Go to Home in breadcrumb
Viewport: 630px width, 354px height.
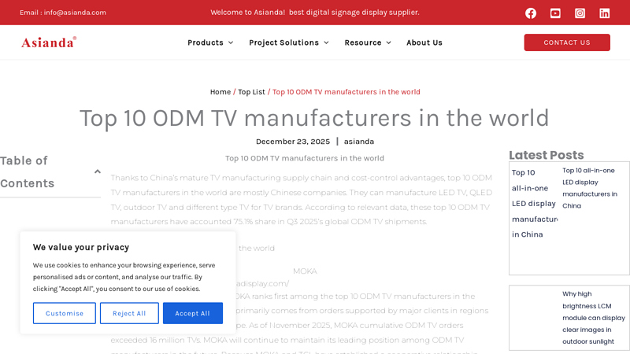click(220, 92)
